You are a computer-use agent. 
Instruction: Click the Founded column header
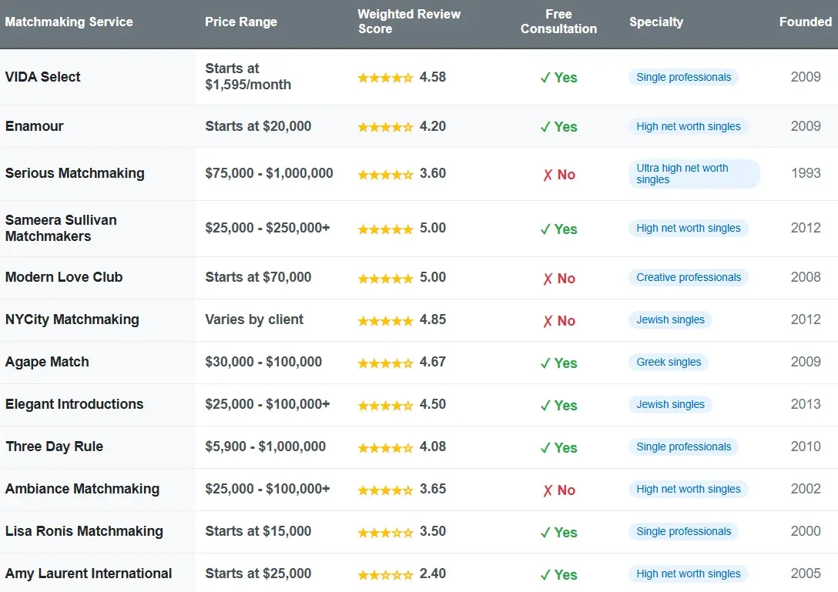pyautogui.click(x=805, y=22)
